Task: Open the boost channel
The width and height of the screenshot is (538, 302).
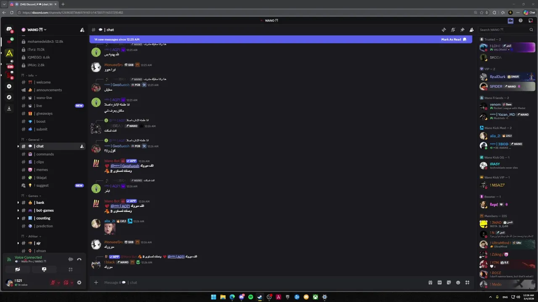Action: tap(52, 122)
